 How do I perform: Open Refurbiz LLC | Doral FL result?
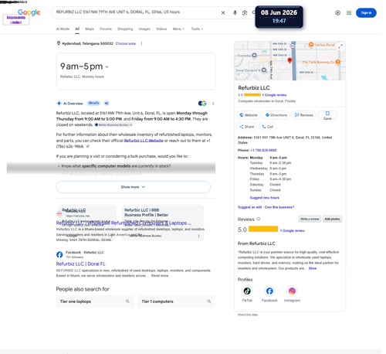coord(80,264)
